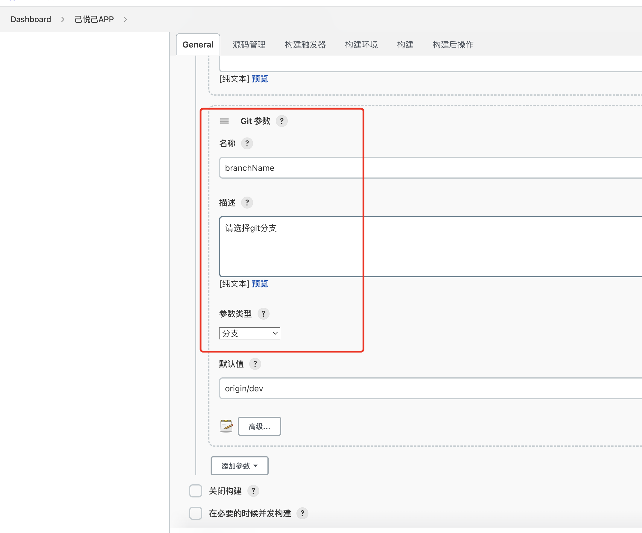
Task: Focus the 默认值 field containing origin/dev
Action: 430,388
